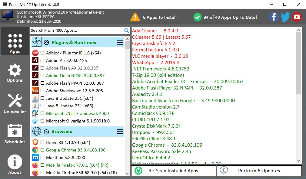The image size is (306, 179).
Task: Click the Maxthon browser icon
Action: click(35, 157)
